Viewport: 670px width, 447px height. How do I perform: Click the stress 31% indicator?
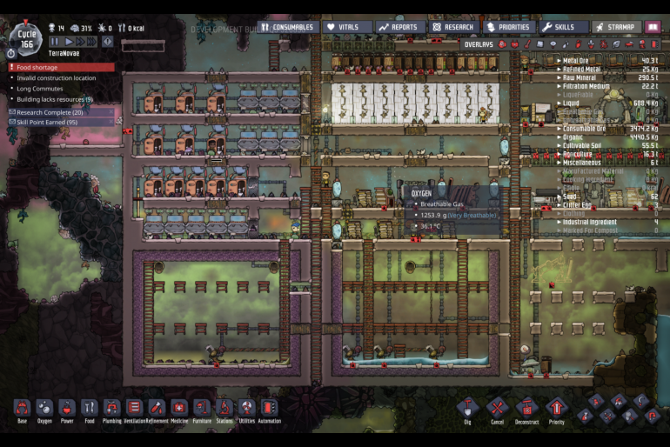coord(81,28)
